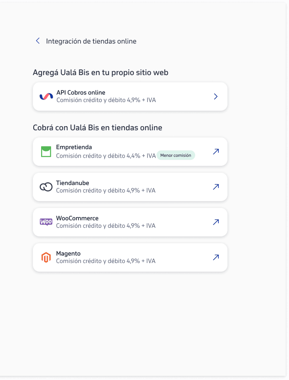Click the Menor comisión badge
This screenshot has width=289, height=380.
coord(176,155)
